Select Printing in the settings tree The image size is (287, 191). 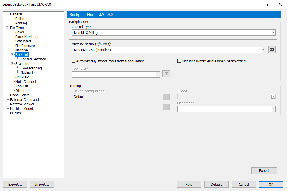point(21,23)
